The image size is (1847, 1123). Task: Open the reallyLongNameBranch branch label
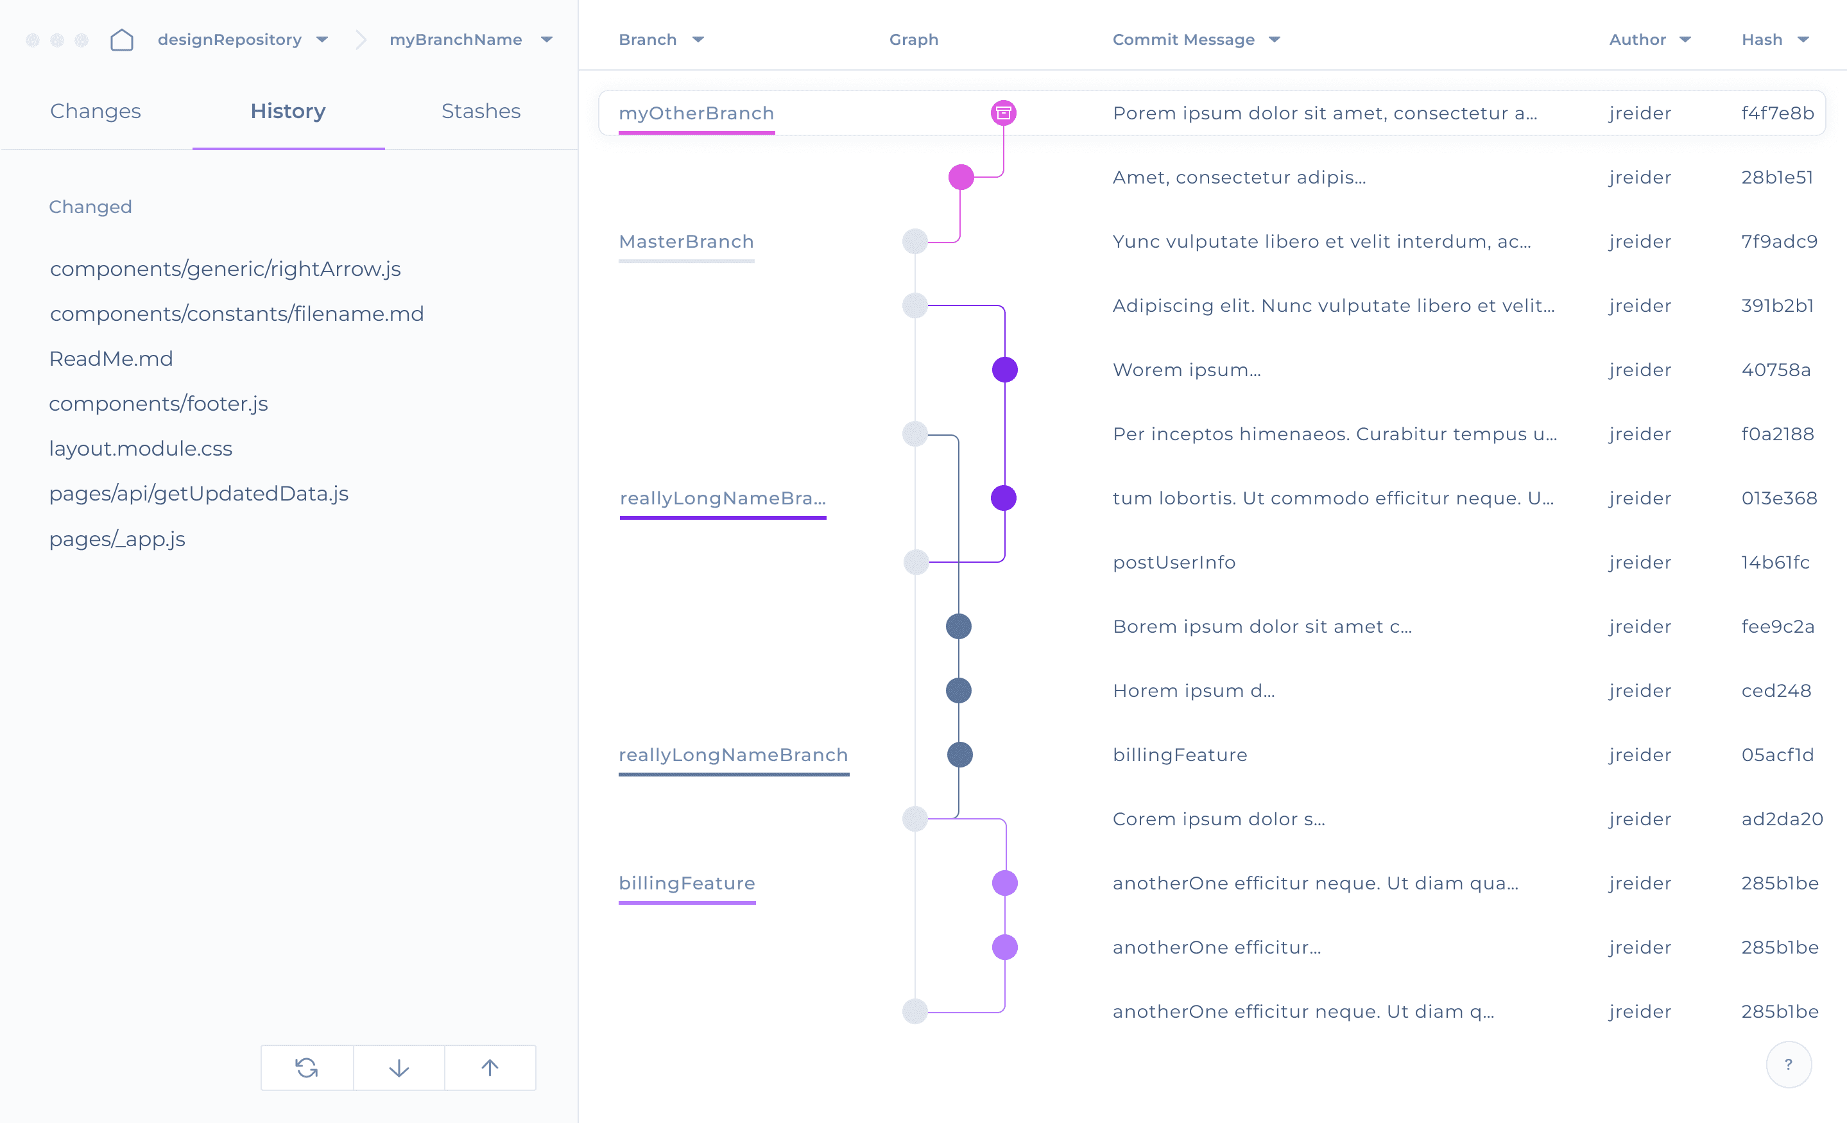(733, 755)
